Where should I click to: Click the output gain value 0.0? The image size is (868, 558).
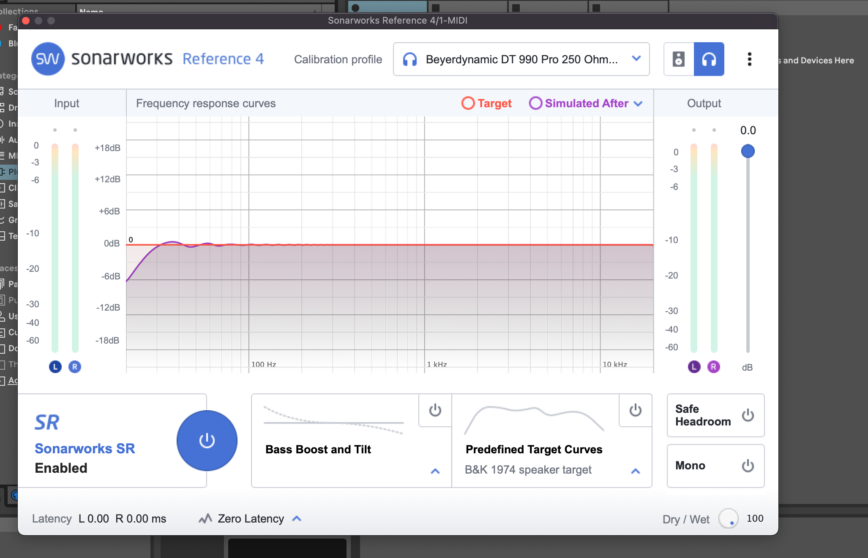[x=748, y=130]
